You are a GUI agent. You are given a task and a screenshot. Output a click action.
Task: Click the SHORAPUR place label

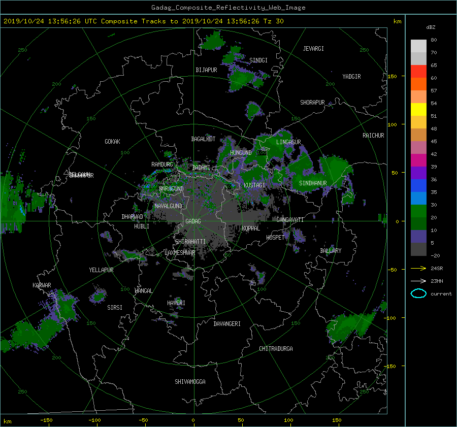312,103
